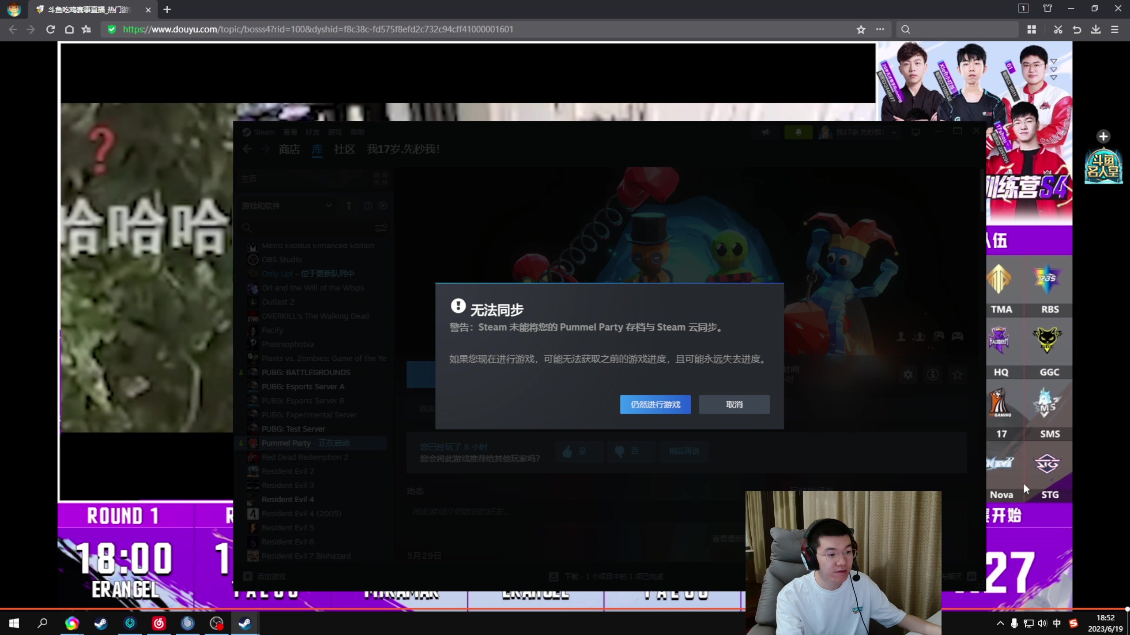
Task: Click the HQ team logo
Action: point(998,340)
